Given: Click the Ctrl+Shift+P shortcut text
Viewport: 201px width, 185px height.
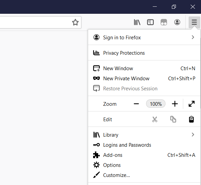Looking at the screenshot, I should [x=182, y=79].
